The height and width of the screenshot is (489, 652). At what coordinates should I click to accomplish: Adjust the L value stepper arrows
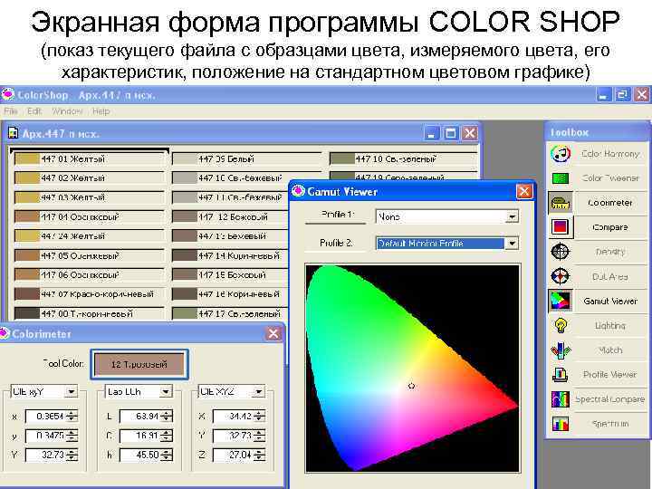click(167, 416)
